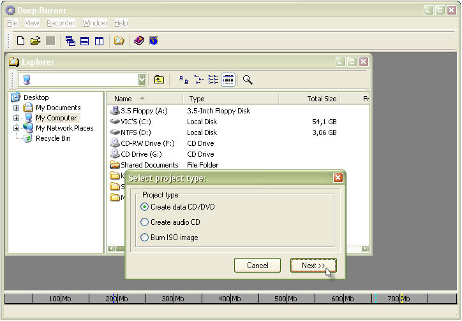The image size is (462, 321).
Task: Click the Total Size column header
Action: [x=309, y=99]
